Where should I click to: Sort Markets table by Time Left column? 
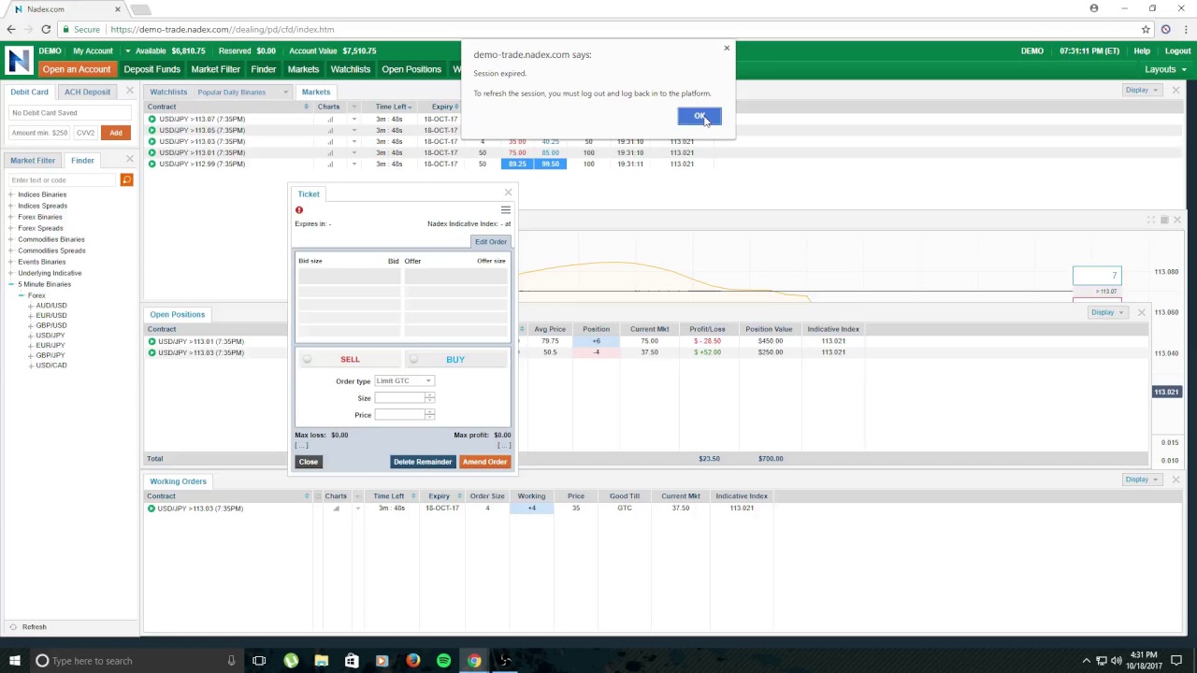(391, 107)
